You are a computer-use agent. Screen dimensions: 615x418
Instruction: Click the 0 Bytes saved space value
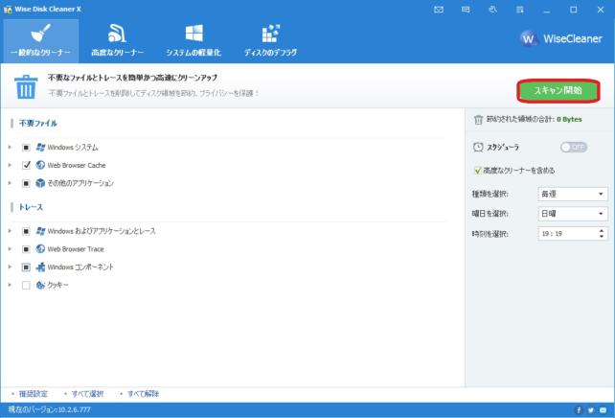click(x=569, y=119)
